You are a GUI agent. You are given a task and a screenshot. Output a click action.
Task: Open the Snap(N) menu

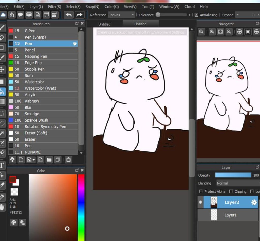pos(92,7)
